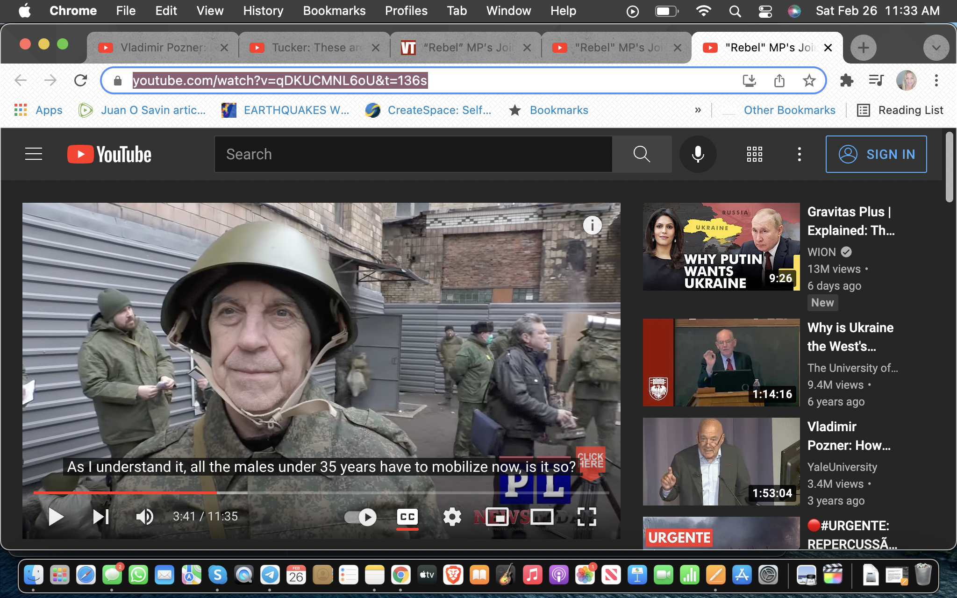
Task: Enter full screen mode
Action: pyautogui.click(x=587, y=517)
